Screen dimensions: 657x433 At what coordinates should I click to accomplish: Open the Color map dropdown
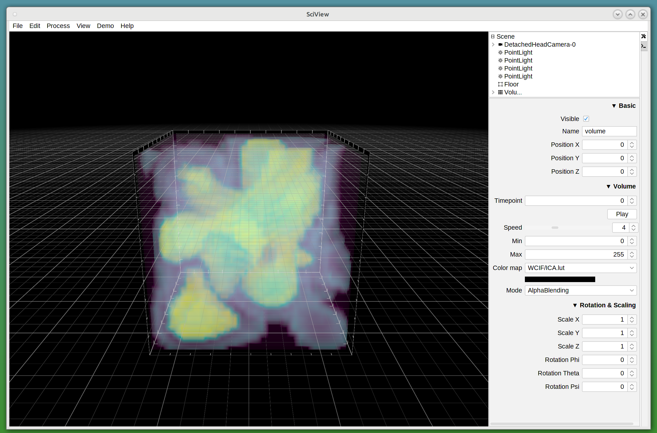[580, 268]
